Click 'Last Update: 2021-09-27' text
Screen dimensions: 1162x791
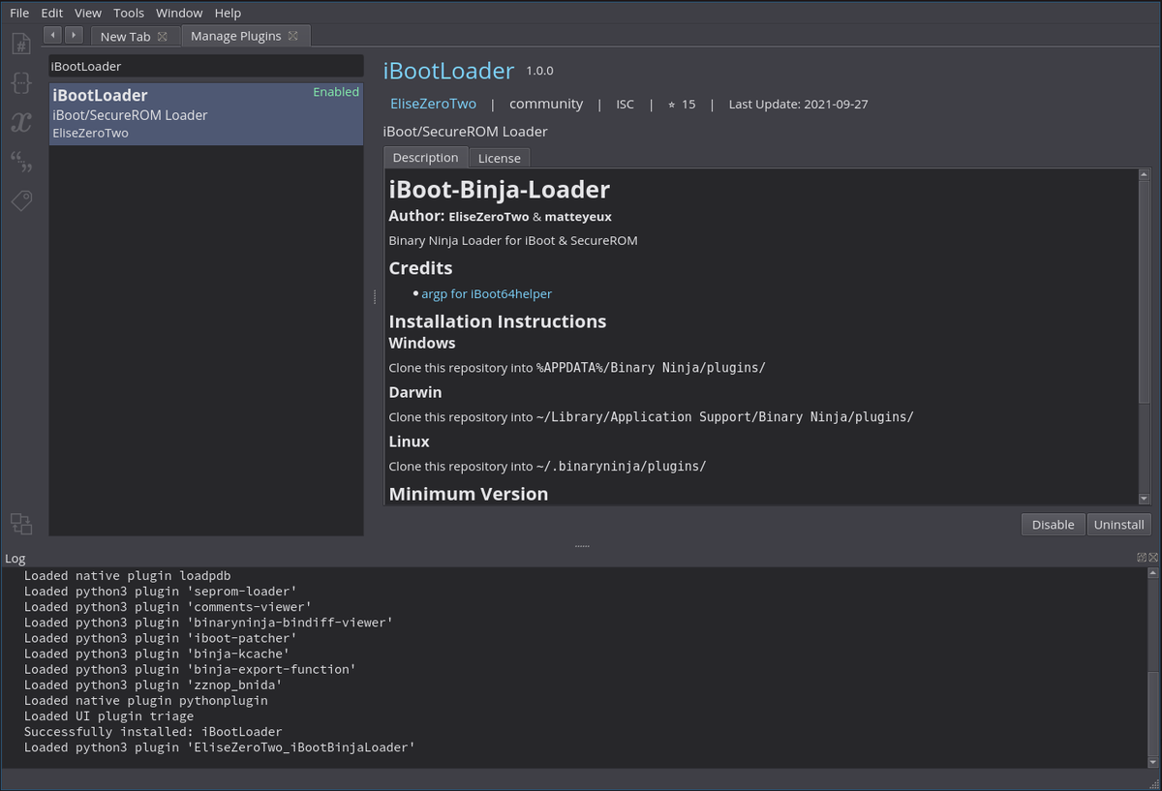(x=798, y=105)
